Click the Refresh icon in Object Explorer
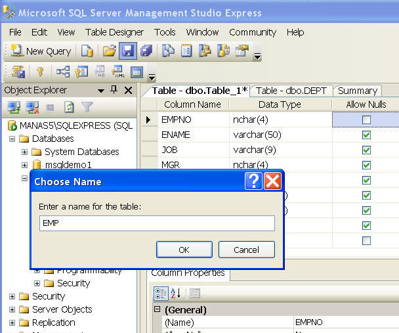Screen dimensions: 399x333 69,108
